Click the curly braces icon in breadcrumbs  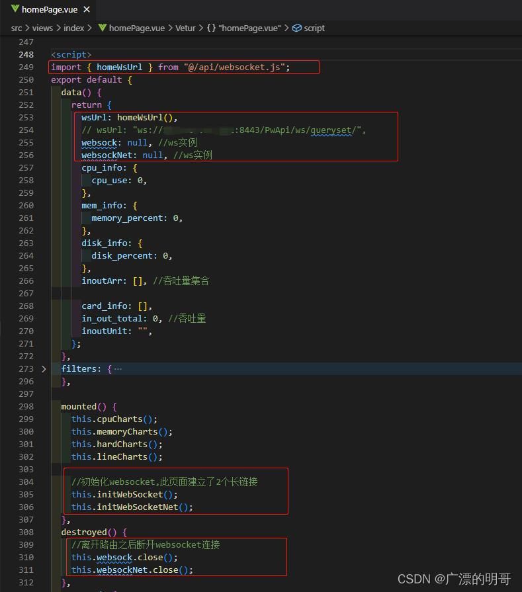[211, 28]
